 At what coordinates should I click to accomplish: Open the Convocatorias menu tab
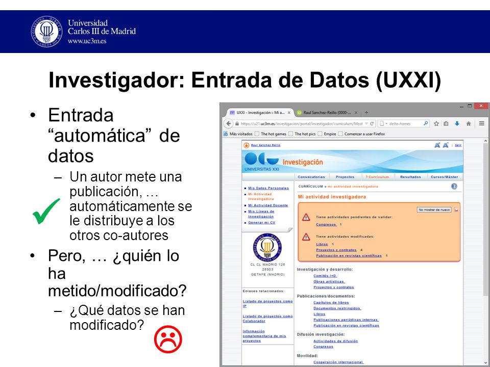point(311,177)
